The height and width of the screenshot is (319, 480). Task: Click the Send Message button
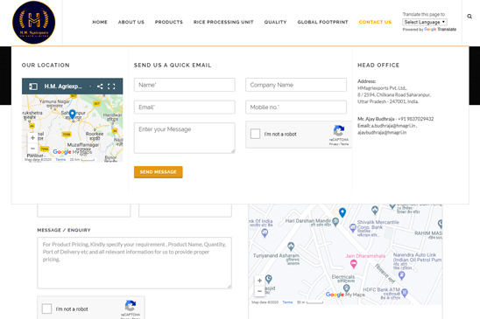(159, 172)
